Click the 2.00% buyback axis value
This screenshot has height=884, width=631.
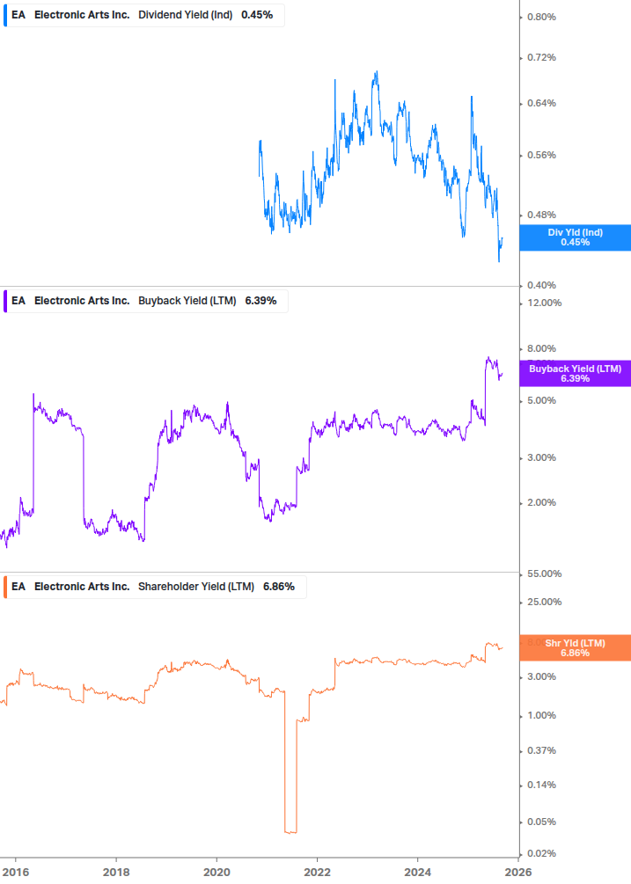click(x=541, y=502)
